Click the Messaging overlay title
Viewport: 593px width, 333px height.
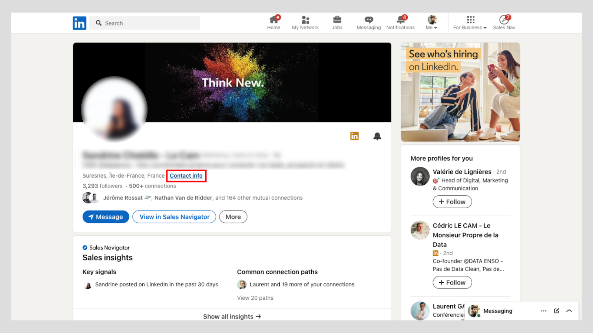tap(498, 311)
